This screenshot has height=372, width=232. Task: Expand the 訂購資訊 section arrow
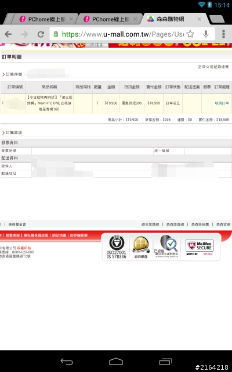coord(3,133)
